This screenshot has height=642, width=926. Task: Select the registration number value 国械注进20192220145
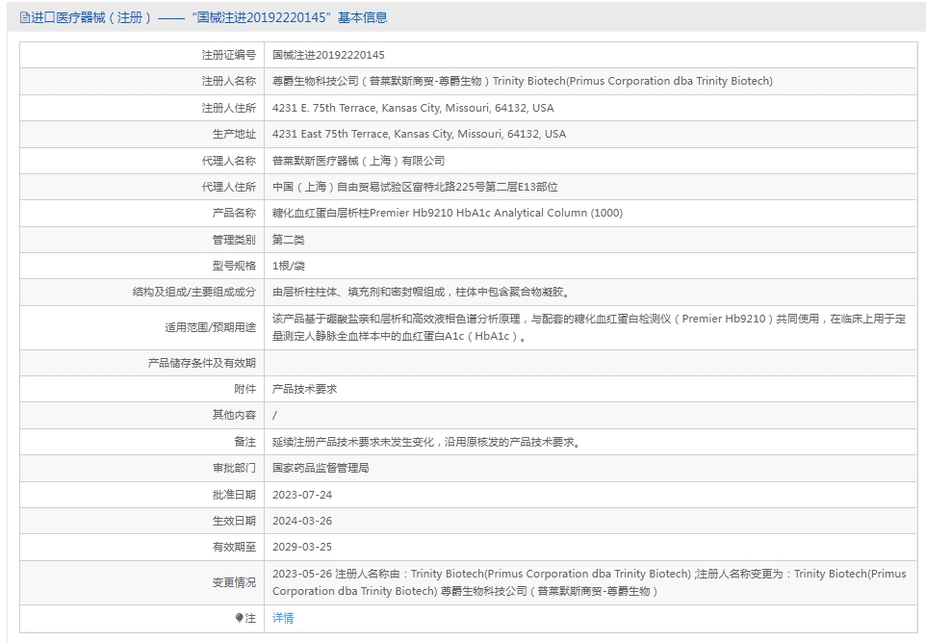click(328, 55)
